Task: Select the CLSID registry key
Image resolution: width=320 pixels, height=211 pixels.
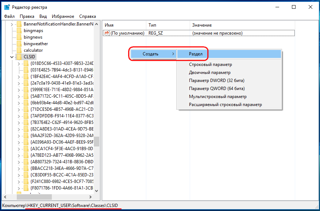Action: click(30, 57)
